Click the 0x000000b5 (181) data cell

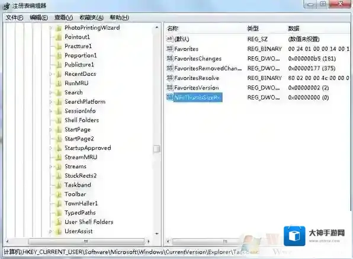(x=312, y=59)
